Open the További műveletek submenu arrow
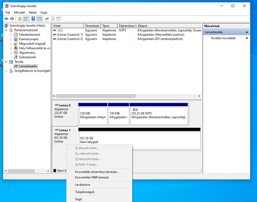Viewport: 257px width, 202px height. (247, 38)
